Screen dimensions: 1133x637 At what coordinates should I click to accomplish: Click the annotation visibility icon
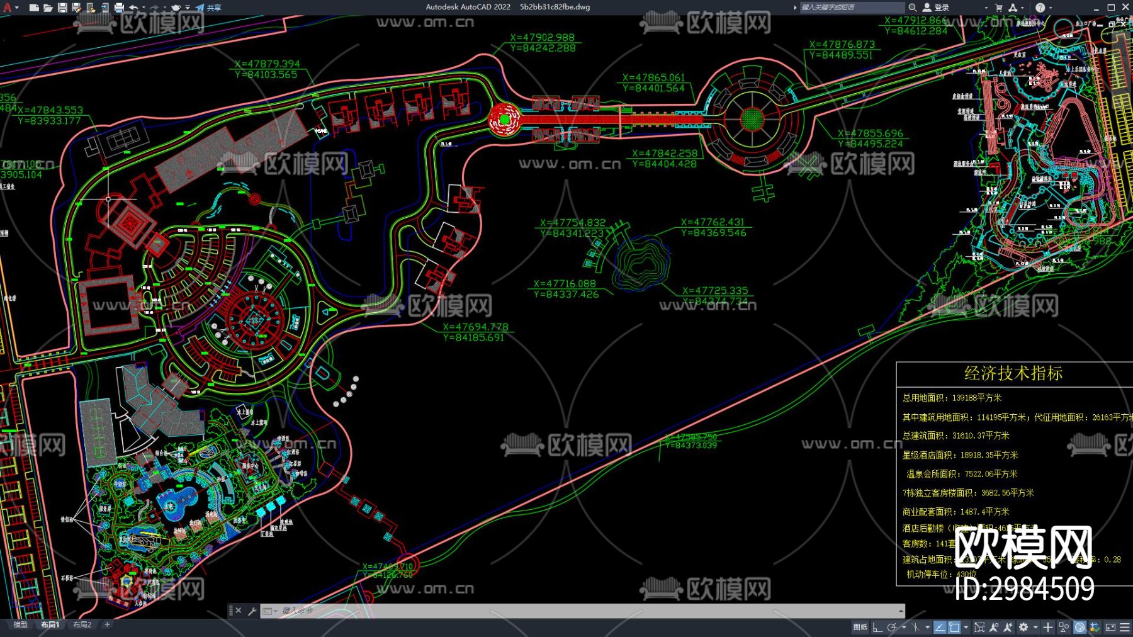coord(994,628)
